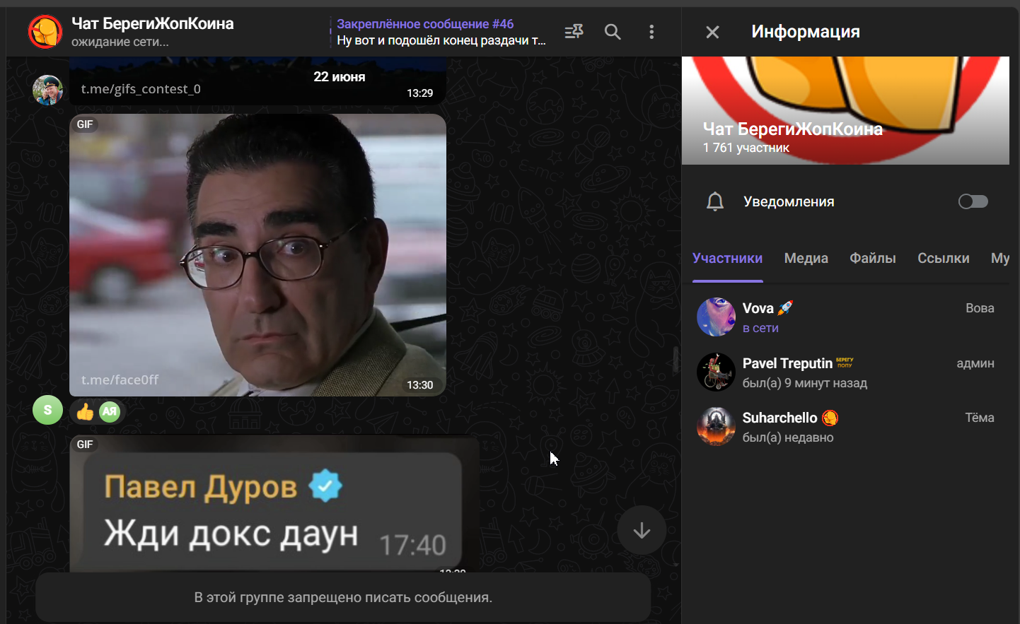Open the Ссылки tab
Viewport: 1020px width, 624px height.
coord(943,259)
